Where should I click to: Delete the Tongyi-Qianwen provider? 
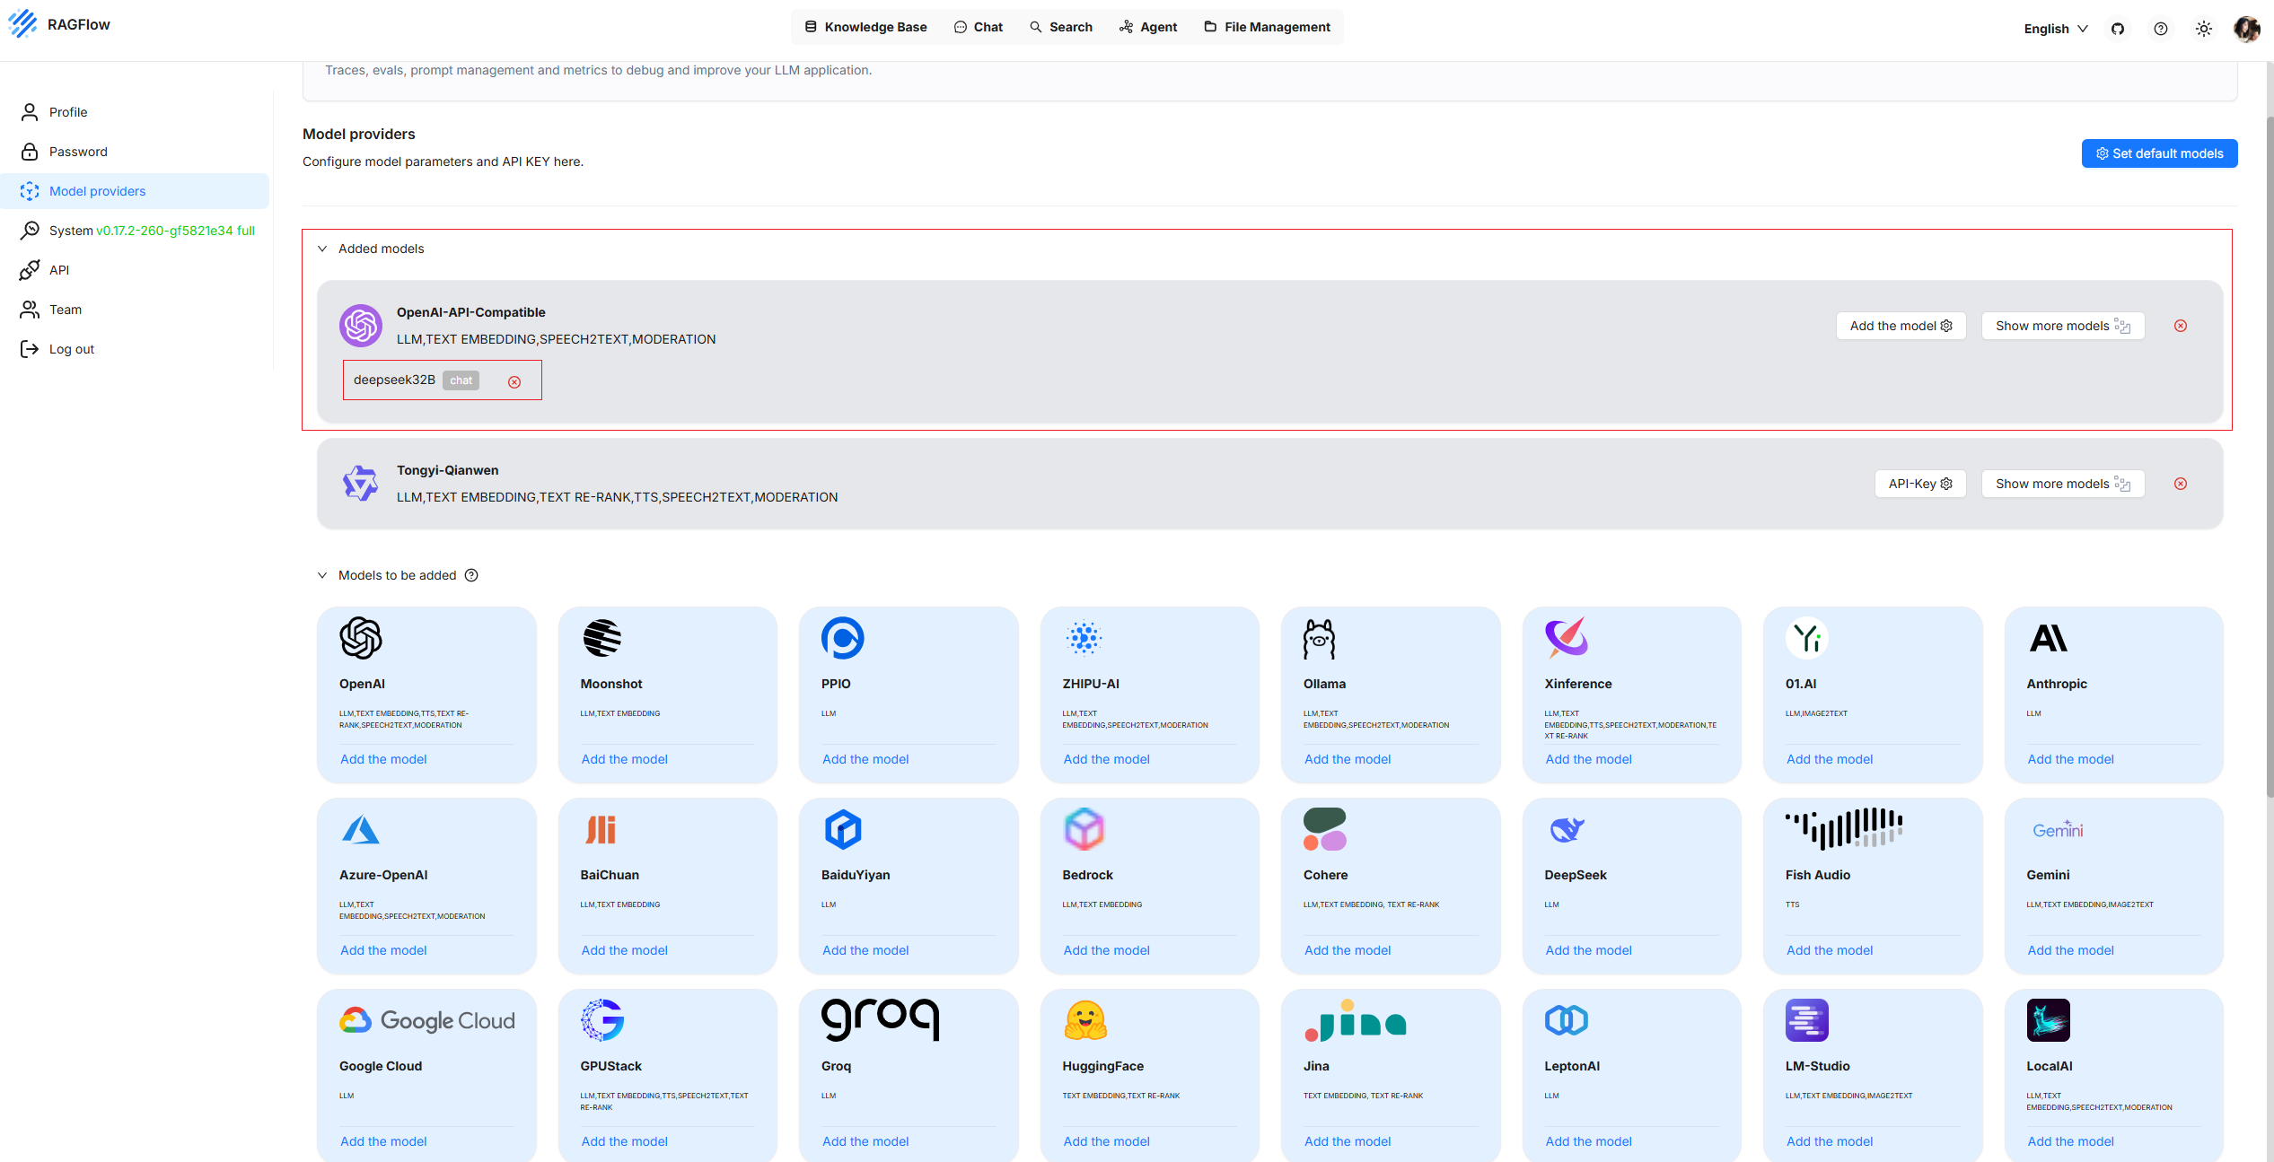click(2181, 484)
